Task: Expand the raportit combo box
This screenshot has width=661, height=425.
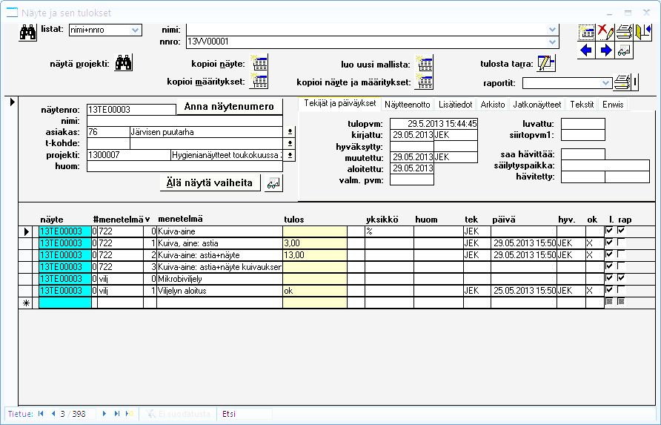Action: 606,82
